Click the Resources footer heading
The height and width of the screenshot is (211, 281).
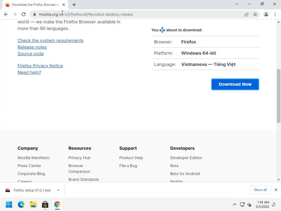[80, 148]
